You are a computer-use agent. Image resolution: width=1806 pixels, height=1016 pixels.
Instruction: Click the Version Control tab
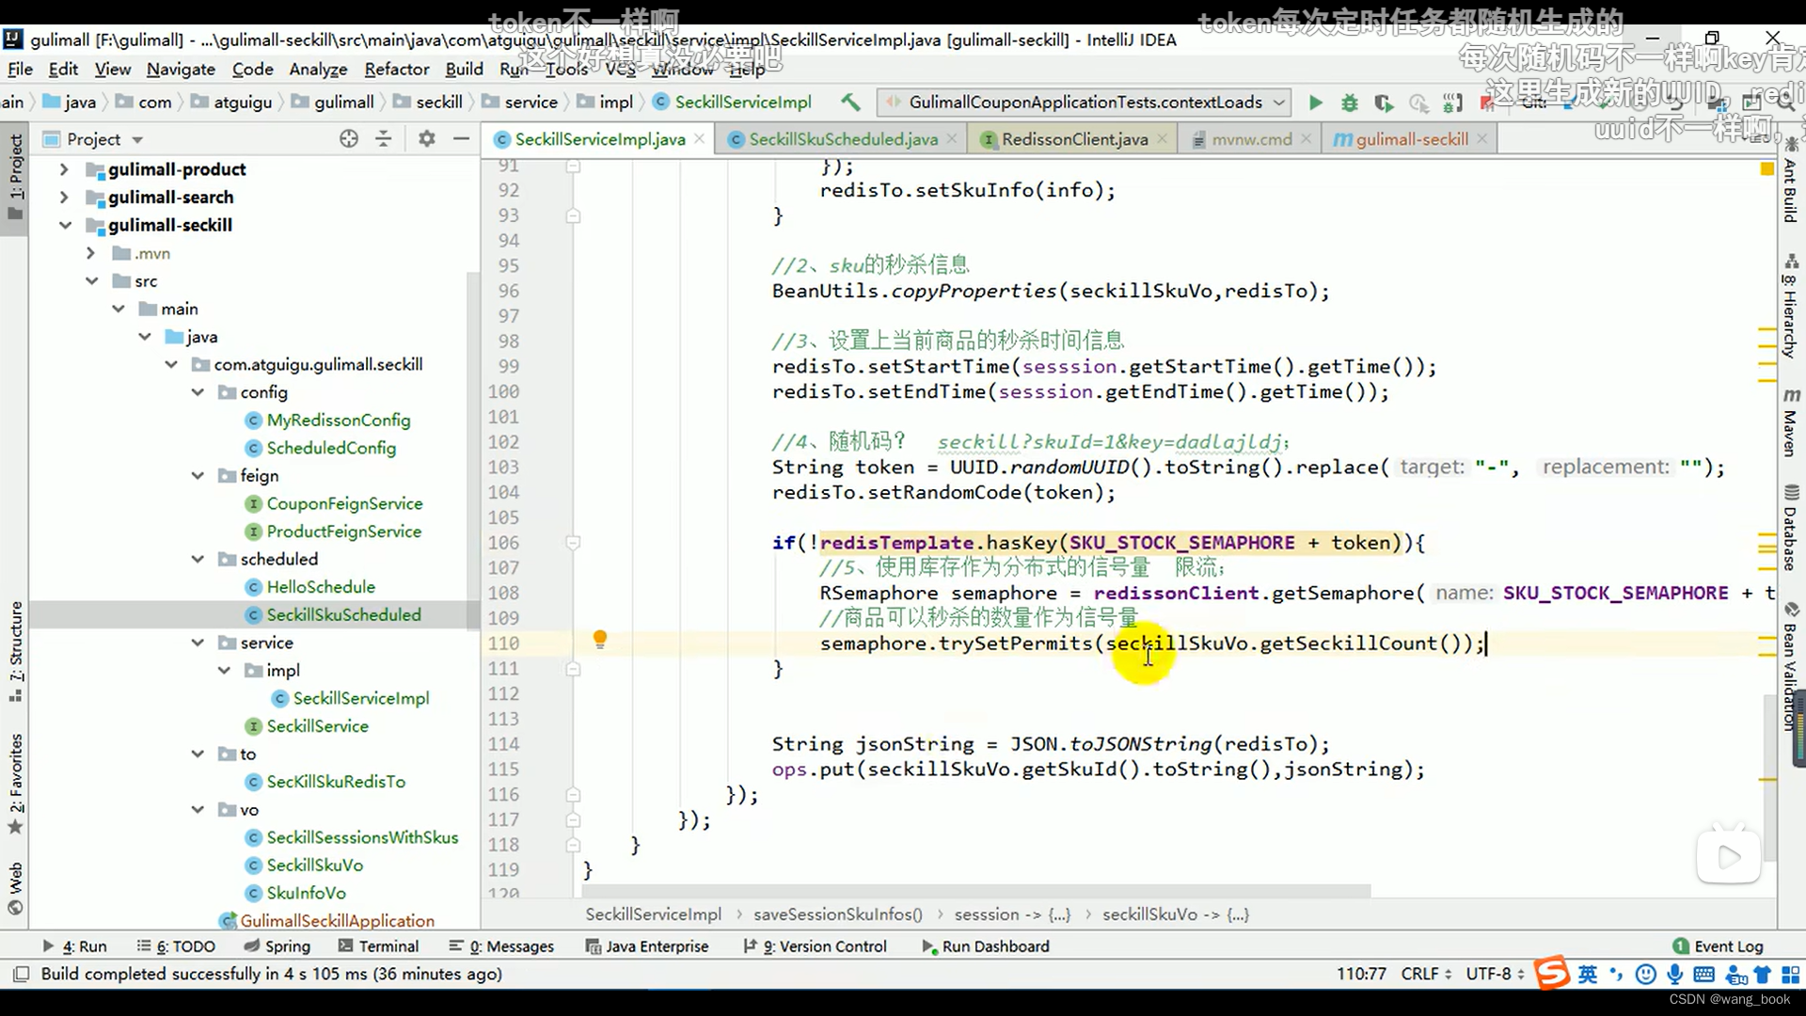coord(832,946)
